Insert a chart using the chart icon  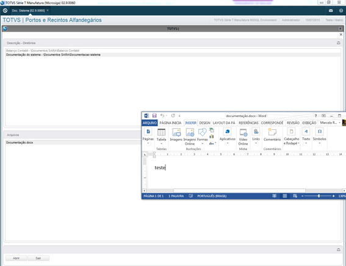212,137
